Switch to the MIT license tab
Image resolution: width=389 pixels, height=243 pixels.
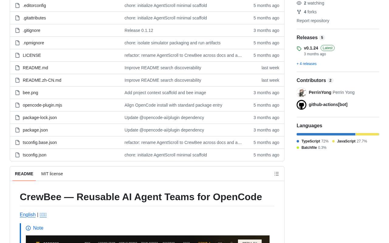[x=52, y=174]
